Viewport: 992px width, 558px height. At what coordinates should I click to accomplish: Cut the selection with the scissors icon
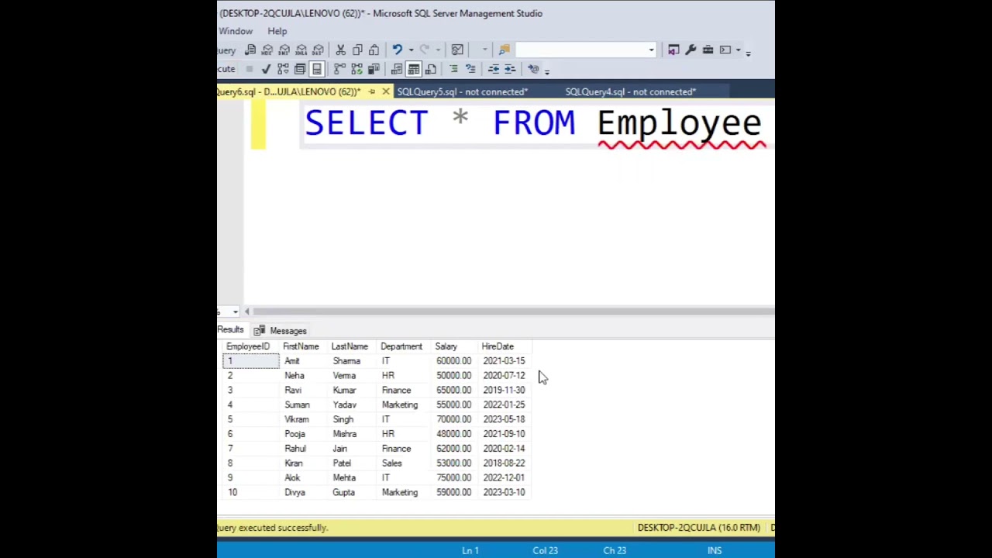pyautogui.click(x=340, y=50)
